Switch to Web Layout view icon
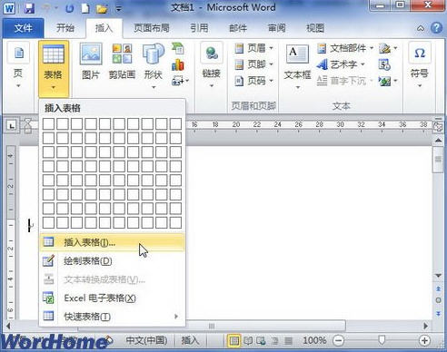The image size is (447, 352). click(261, 341)
